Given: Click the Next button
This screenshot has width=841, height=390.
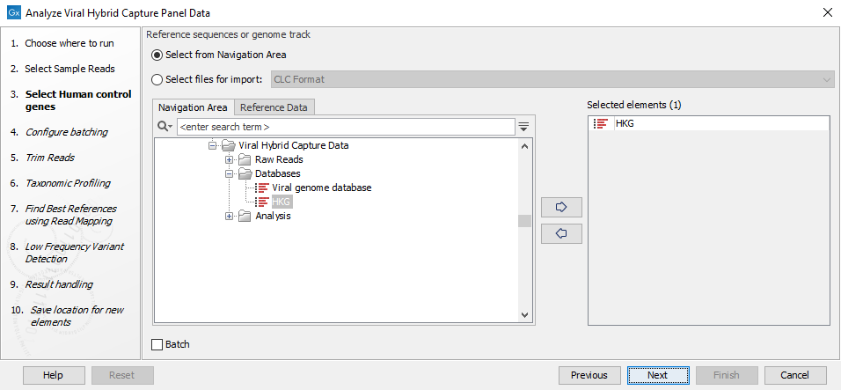Looking at the screenshot, I should tap(657, 375).
